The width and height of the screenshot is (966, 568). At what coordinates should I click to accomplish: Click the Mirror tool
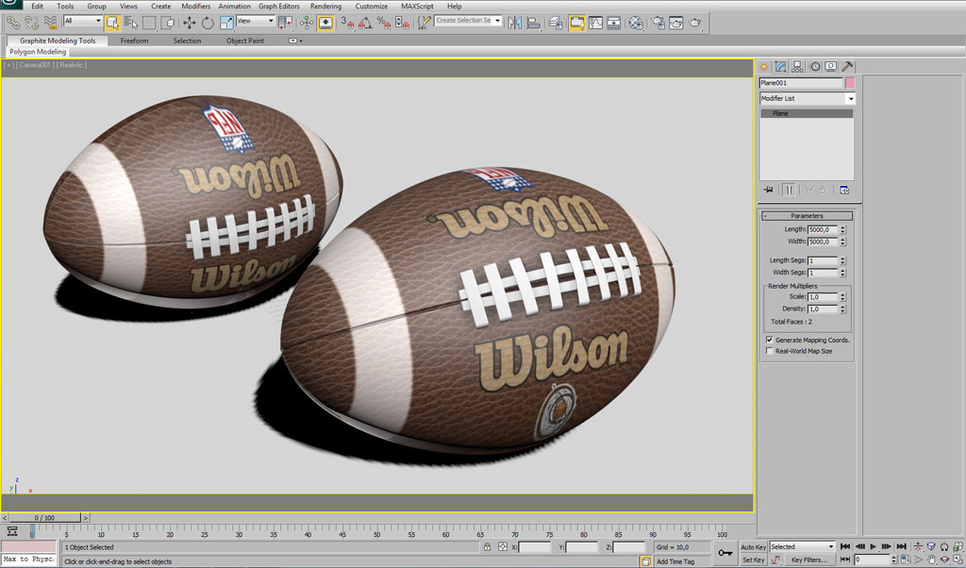(x=515, y=23)
